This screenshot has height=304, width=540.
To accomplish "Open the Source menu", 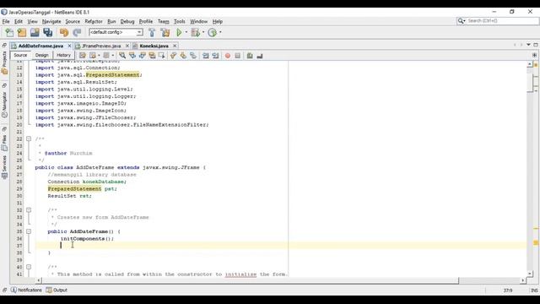I will point(73,21).
